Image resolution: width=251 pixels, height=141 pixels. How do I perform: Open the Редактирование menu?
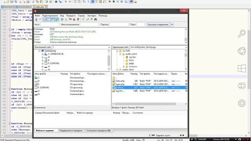(x=50, y=16)
